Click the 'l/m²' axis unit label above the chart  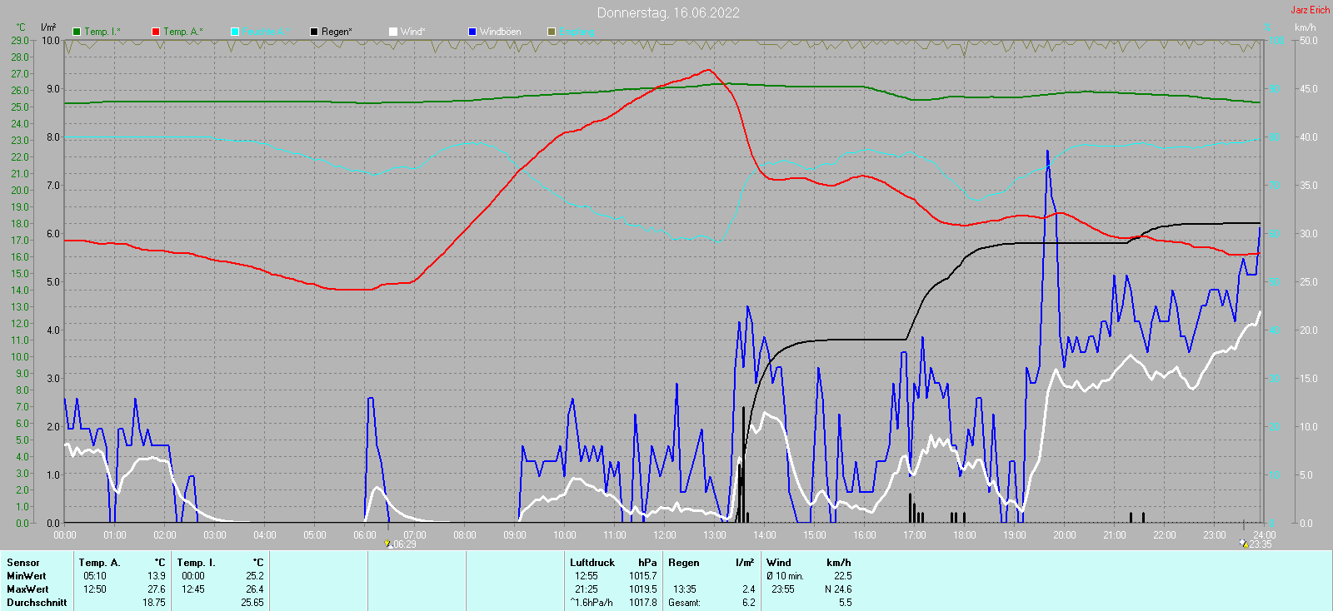48,27
